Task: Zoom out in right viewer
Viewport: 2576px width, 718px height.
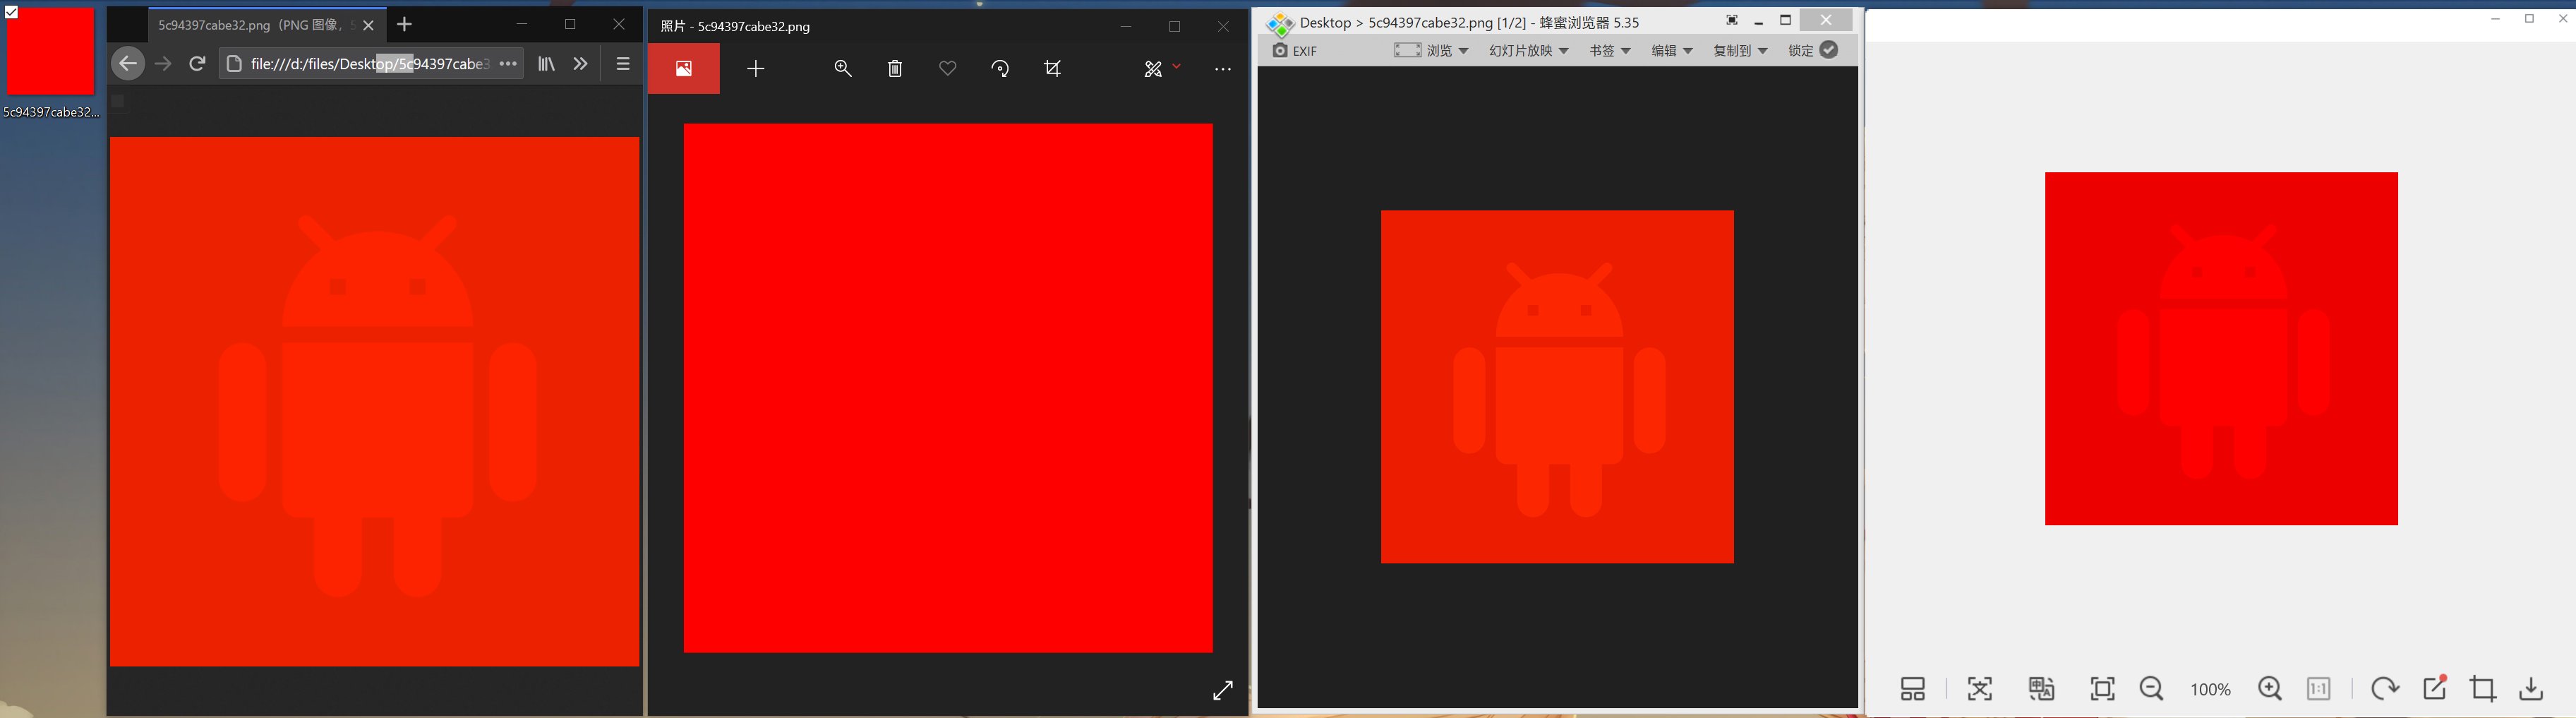Action: 2151,688
